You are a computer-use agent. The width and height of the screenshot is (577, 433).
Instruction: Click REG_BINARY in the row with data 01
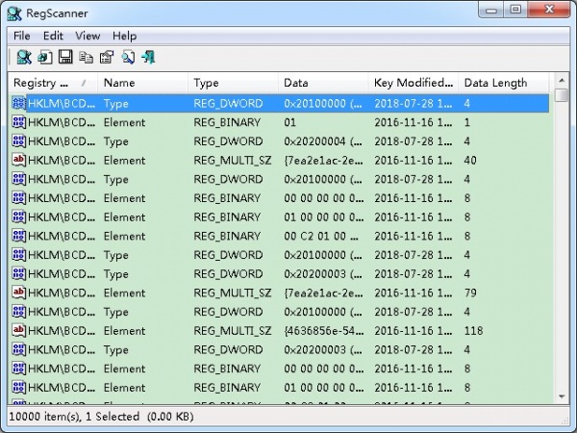pos(227,122)
